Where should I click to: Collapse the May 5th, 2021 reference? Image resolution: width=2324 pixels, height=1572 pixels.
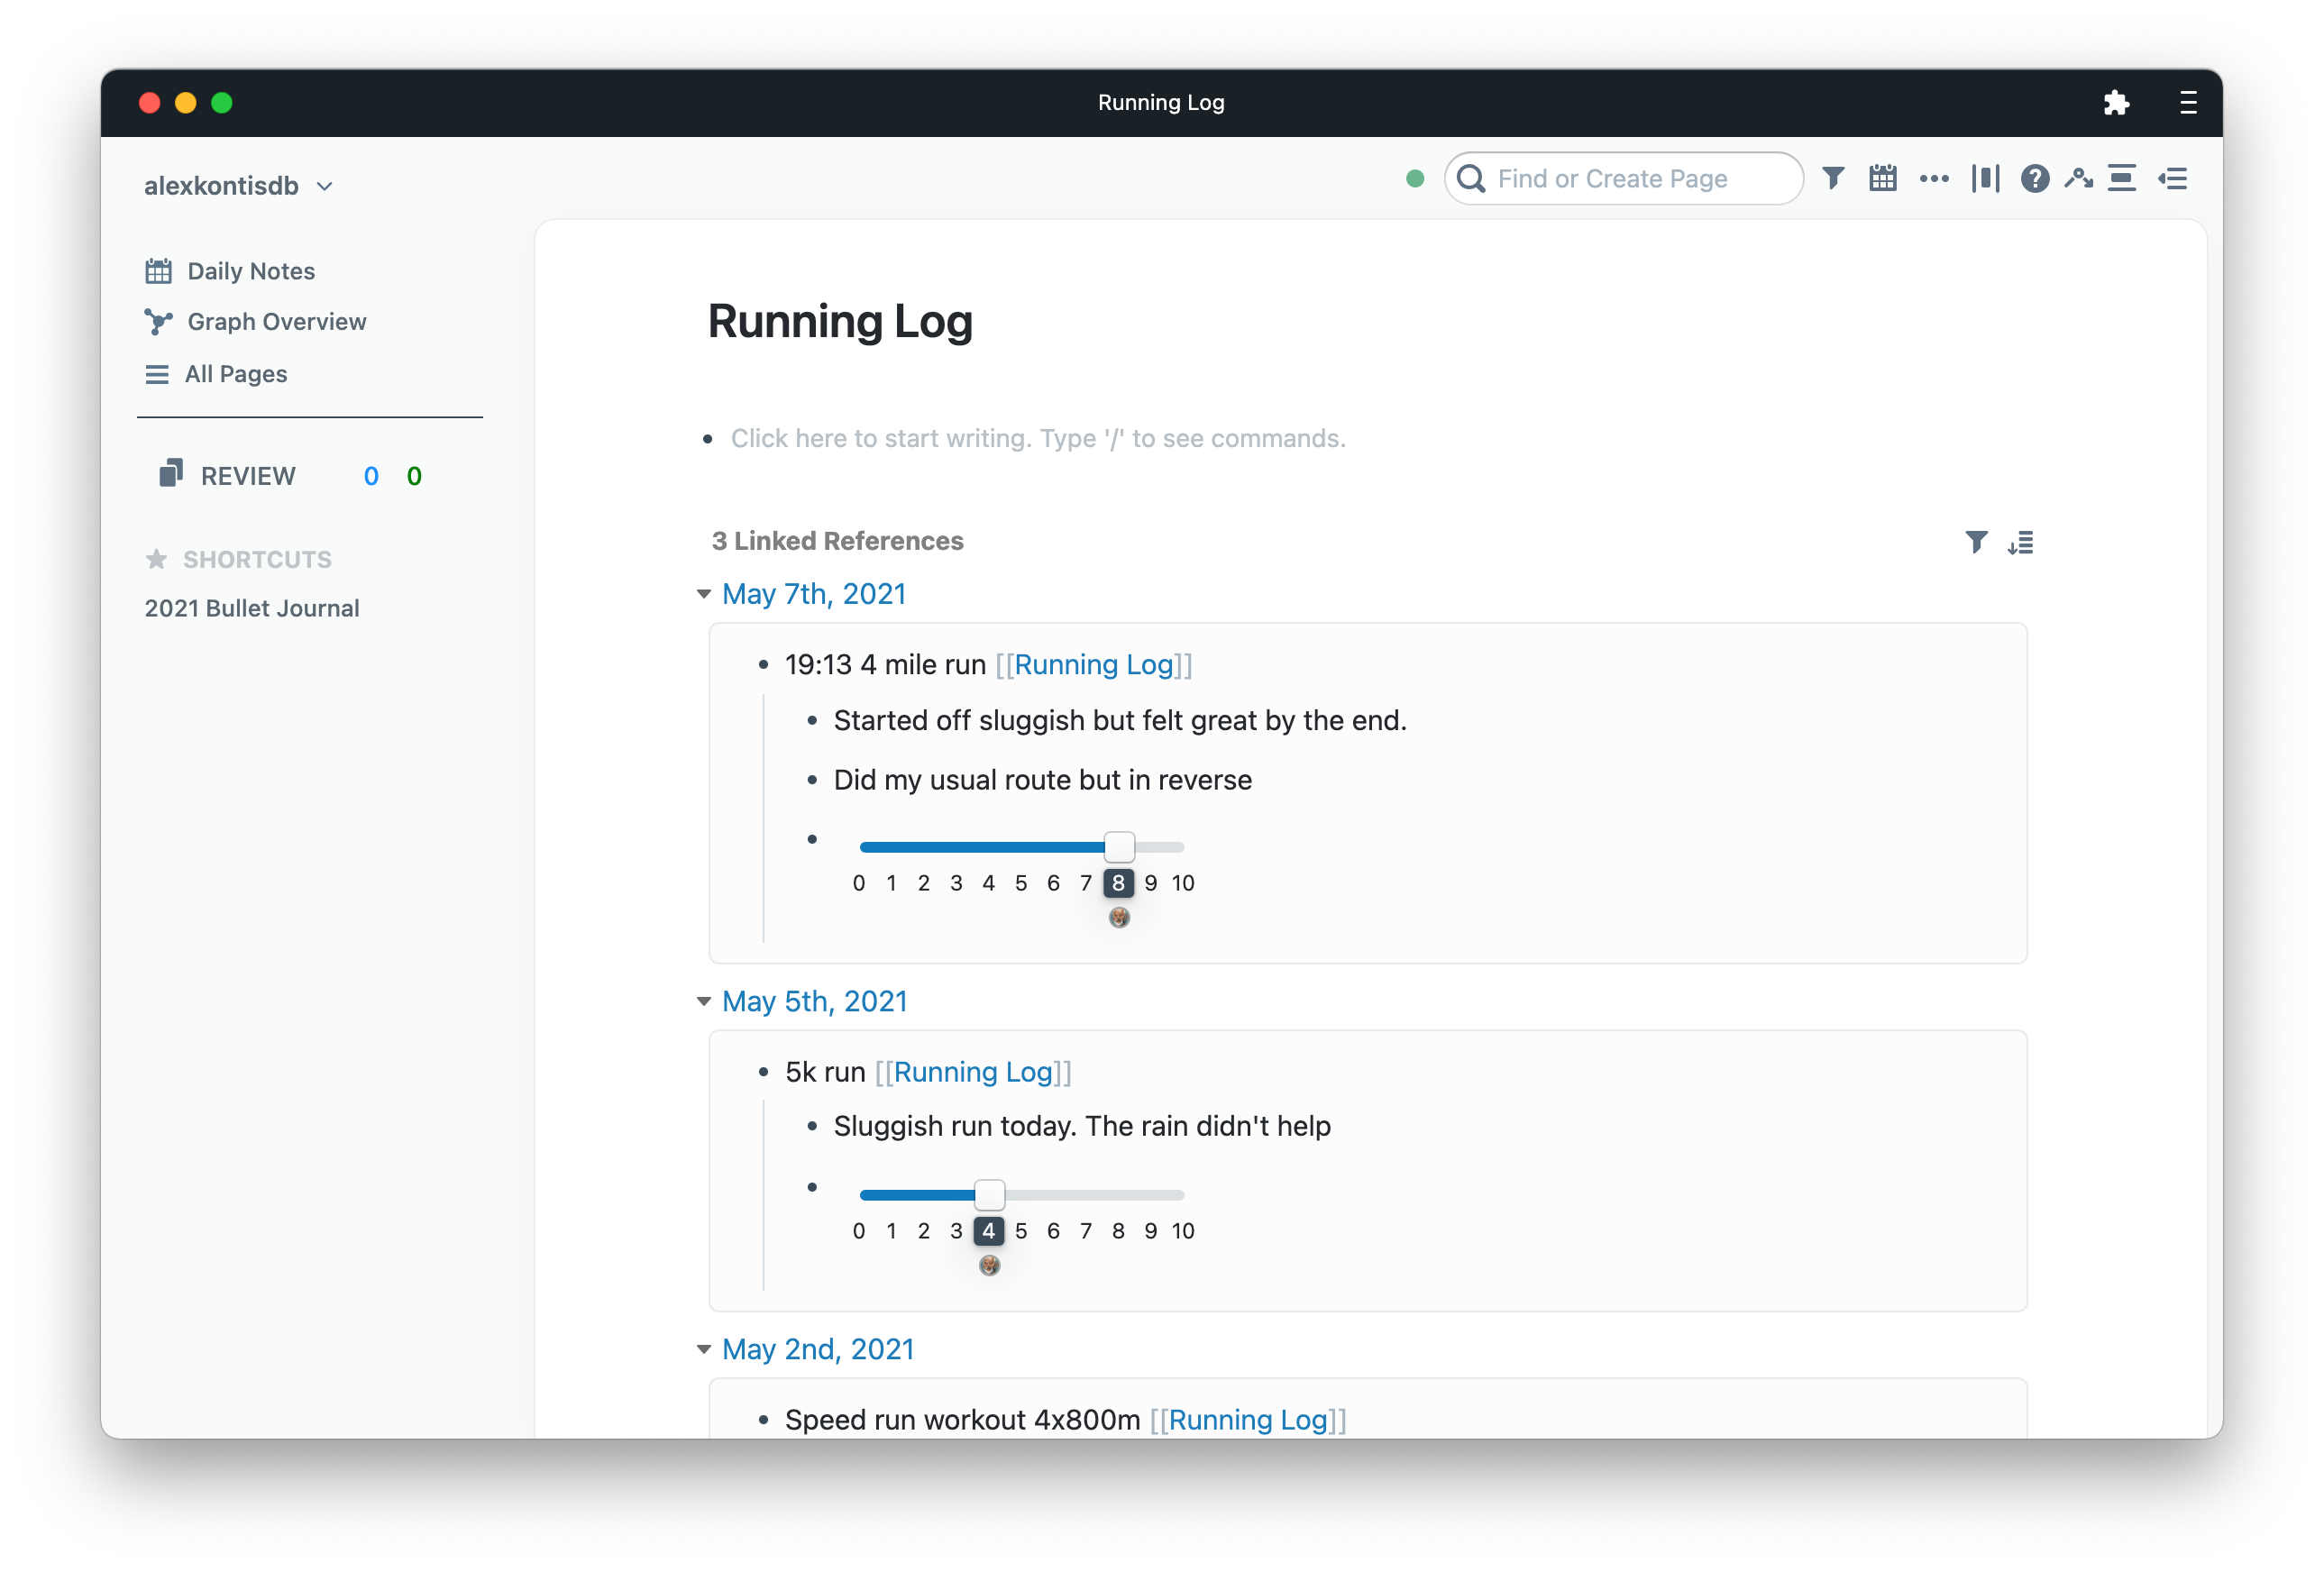(704, 1002)
